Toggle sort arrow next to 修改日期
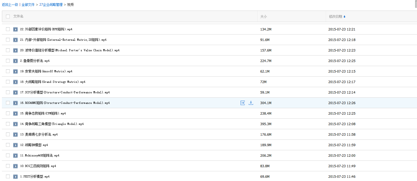The image size is (417, 181). point(344,17)
